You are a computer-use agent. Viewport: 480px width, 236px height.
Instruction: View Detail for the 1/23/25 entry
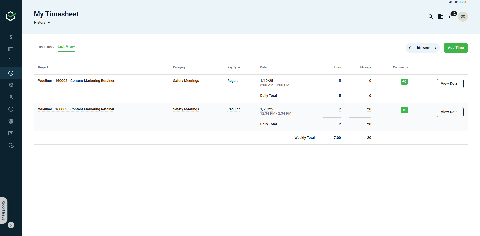[450, 112]
